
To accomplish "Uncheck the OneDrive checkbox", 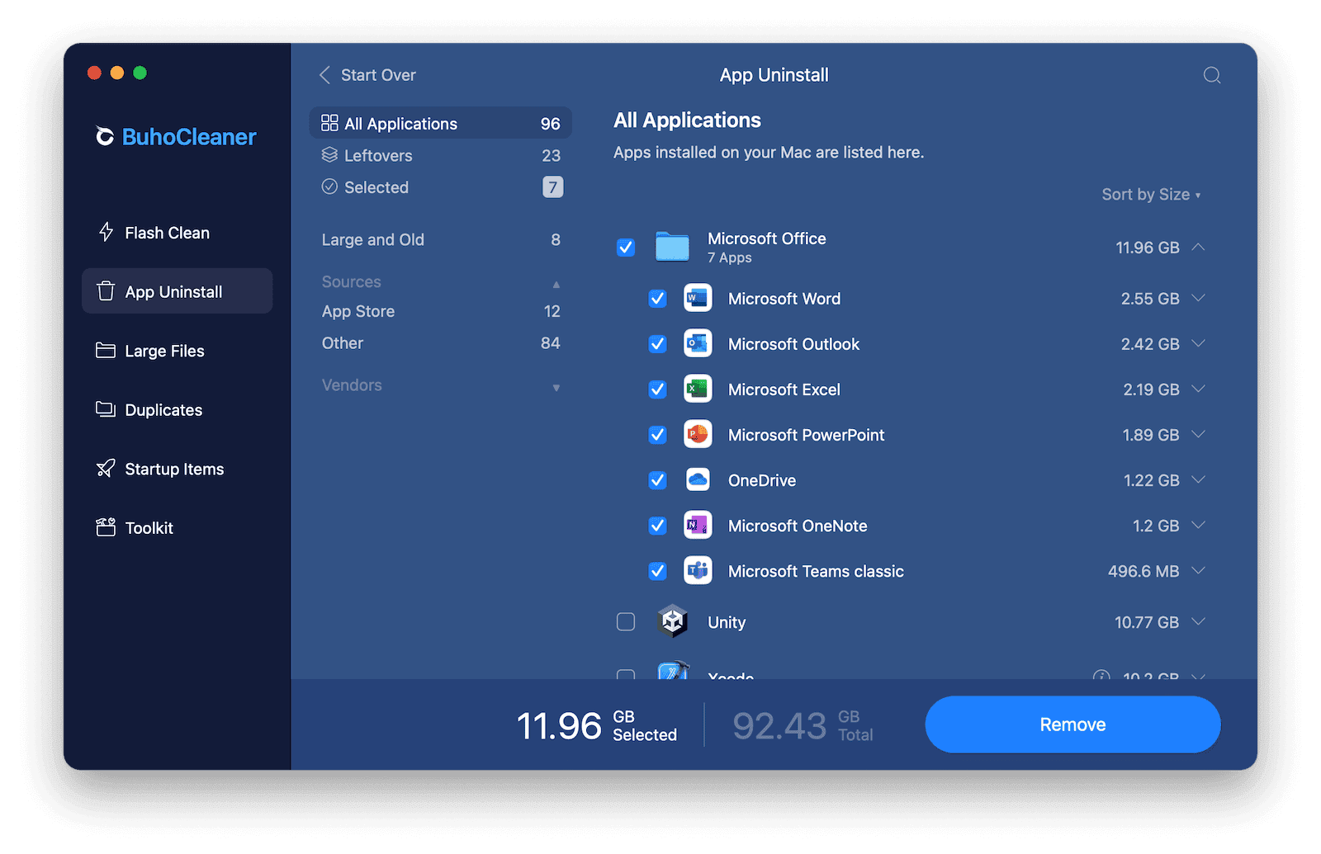I will (x=657, y=479).
